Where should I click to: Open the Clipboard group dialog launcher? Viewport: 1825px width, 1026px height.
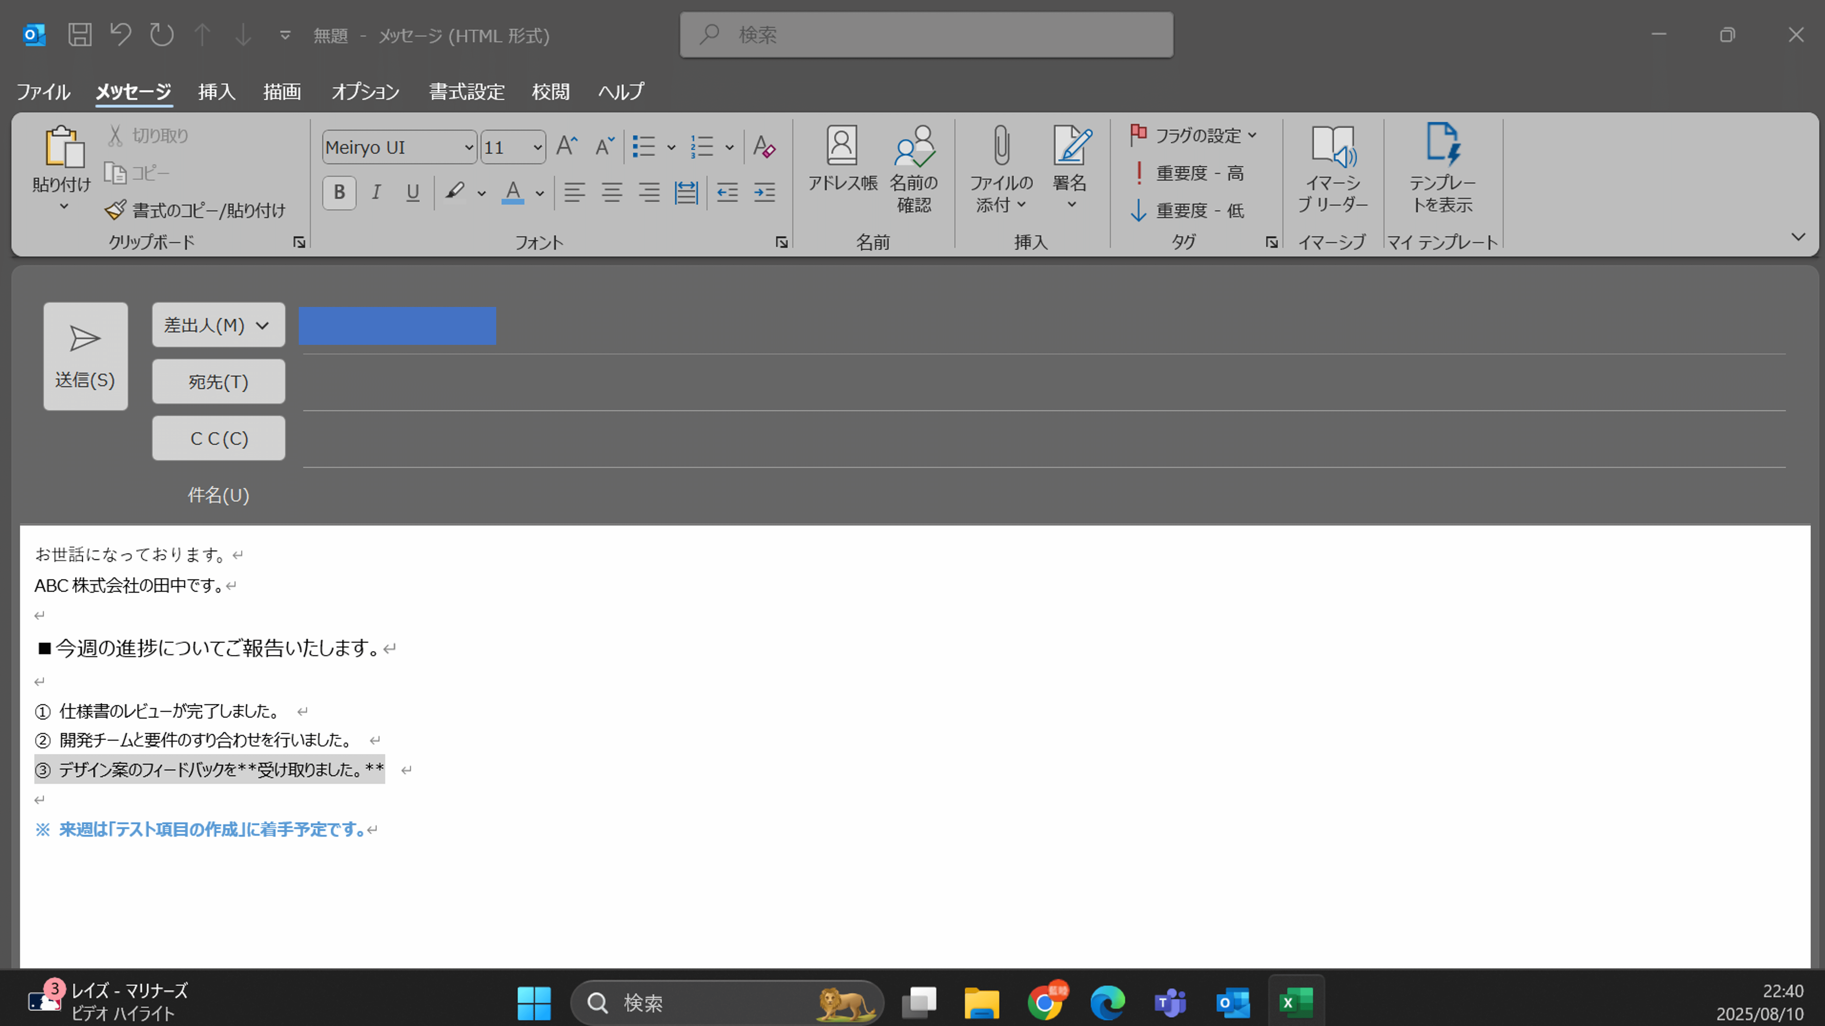[299, 242]
